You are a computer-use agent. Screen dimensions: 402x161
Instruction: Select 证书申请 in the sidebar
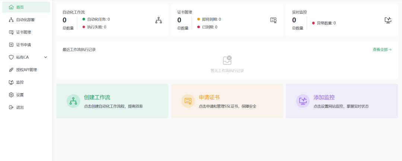tap(26, 45)
